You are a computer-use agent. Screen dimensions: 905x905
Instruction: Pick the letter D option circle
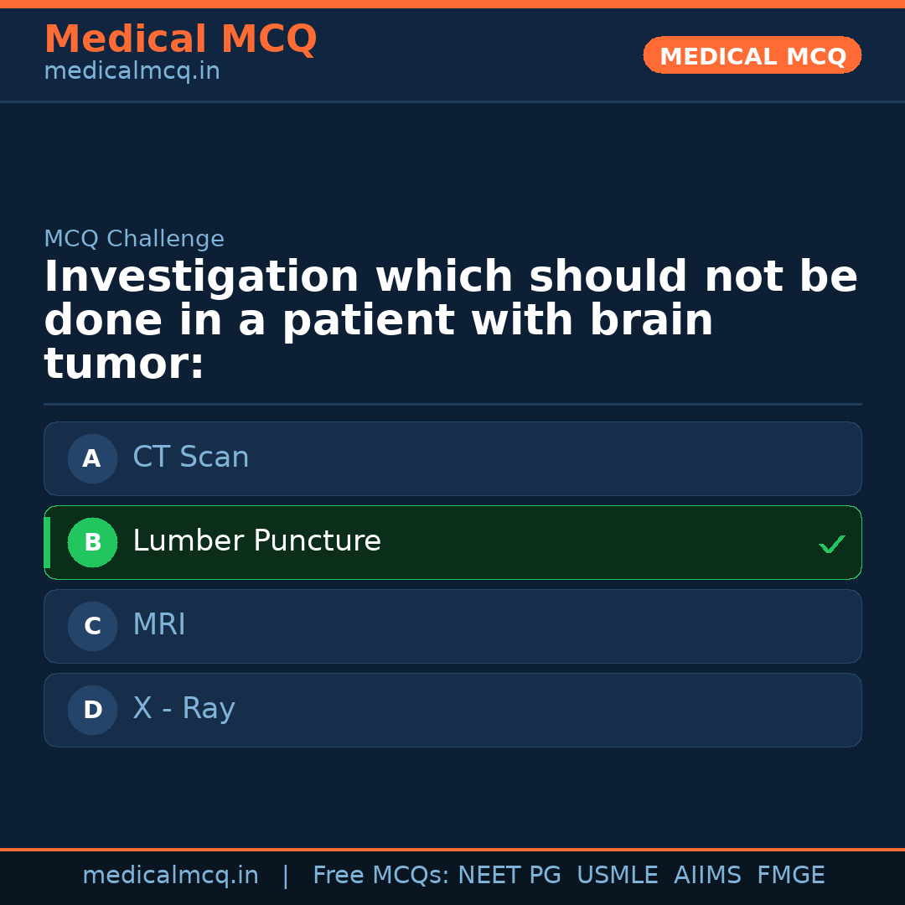(x=92, y=710)
